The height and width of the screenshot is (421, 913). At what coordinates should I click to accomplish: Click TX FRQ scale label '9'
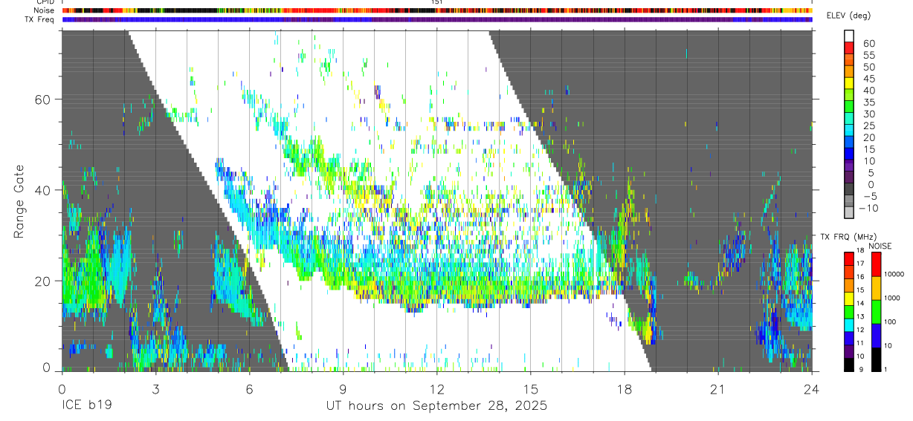point(861,369)
